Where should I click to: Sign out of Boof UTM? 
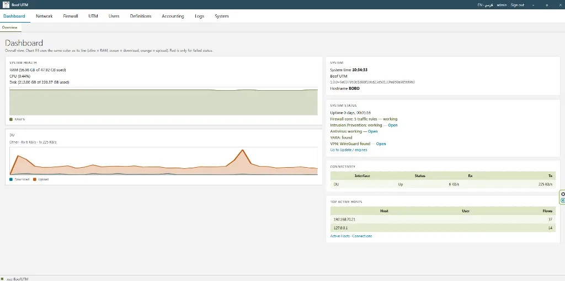tap(518, 5)
